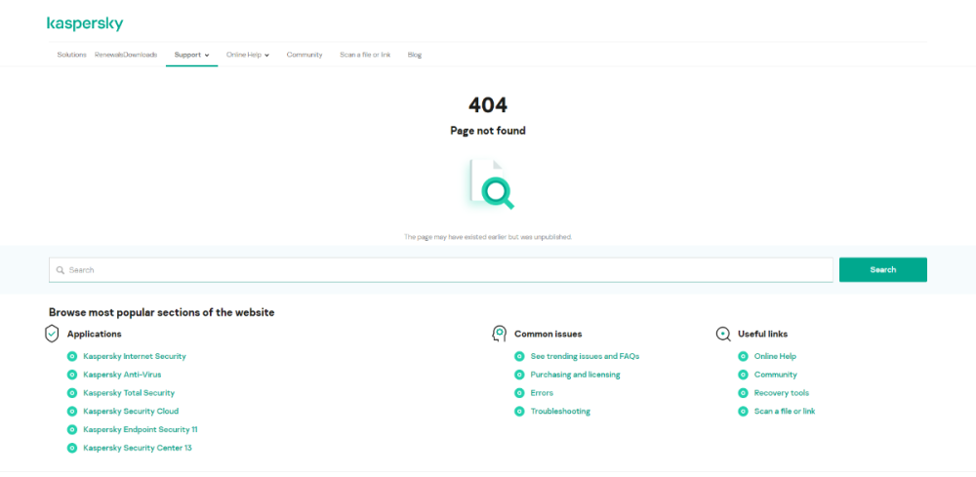The width and height of the screenshot is (976, 477).
Task: Click the Useful links section heading
Action: tap(762, 334)
